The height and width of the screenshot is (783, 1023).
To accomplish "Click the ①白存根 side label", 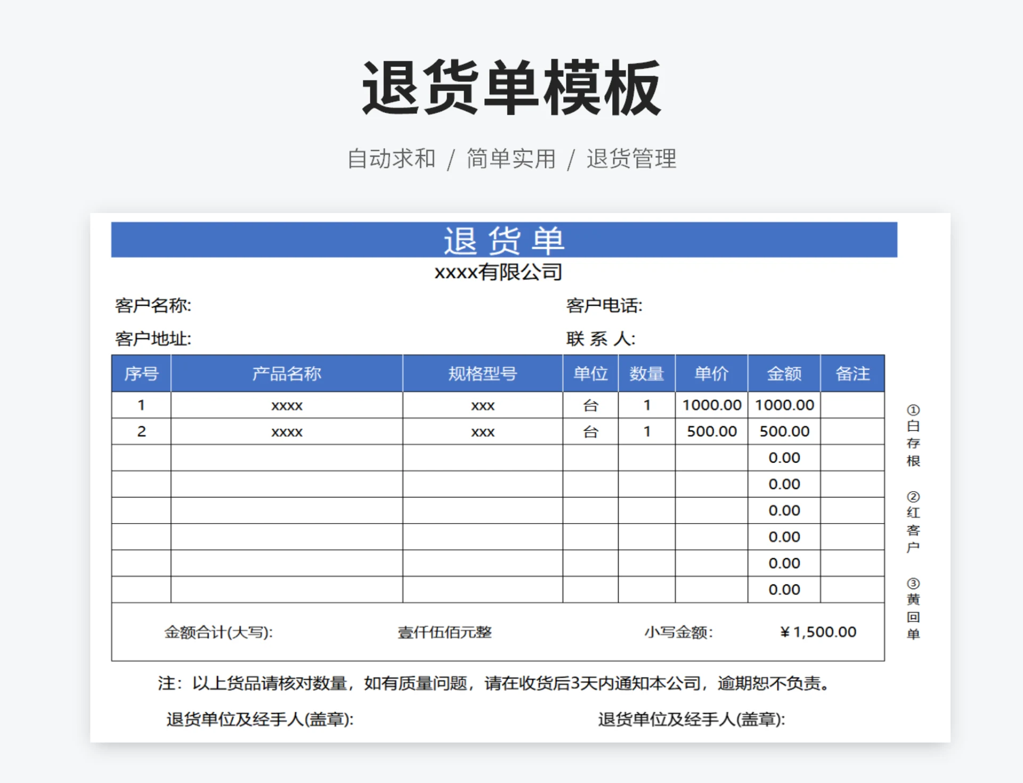I will pyautogui.click(x=913, y=436).
